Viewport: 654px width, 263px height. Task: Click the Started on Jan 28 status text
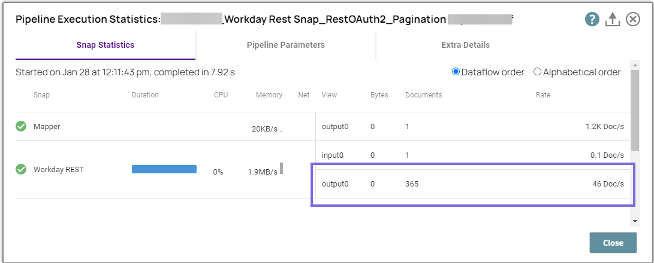pyautogui.click(x=125, y=72)
